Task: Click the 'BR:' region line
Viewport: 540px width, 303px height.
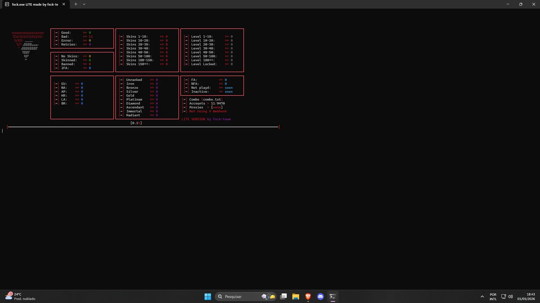Action: [68, 103]
